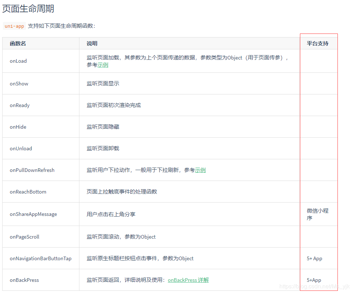Click the 页面生命周期 heading
353x293 pixels.
click(x=28, y=9)
